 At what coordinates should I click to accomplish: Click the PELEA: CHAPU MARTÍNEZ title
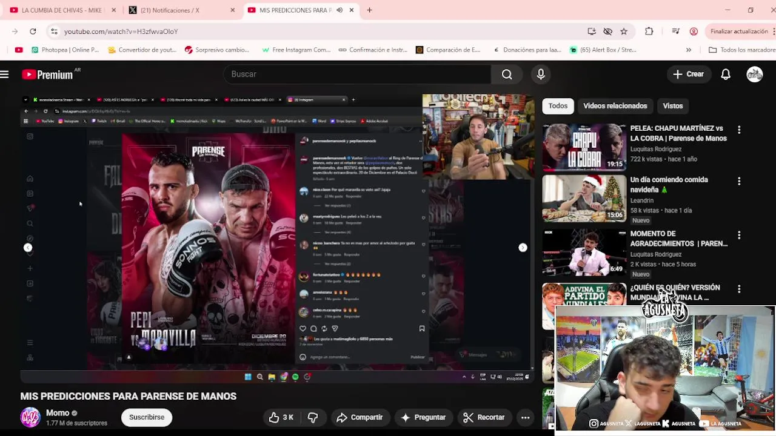(678, 133)
